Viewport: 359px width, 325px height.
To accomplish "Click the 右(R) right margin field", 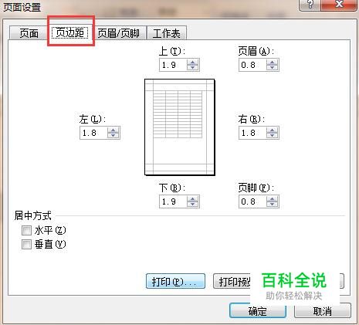I will (x=252, y=133).
